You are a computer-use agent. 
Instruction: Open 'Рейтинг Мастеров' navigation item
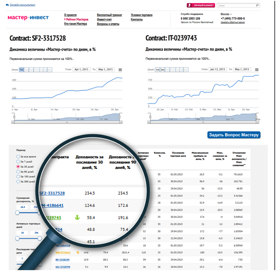pos(77,19)
